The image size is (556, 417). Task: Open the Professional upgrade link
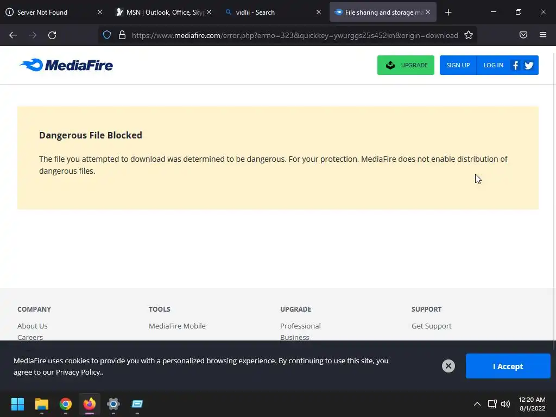click(300, 326)
